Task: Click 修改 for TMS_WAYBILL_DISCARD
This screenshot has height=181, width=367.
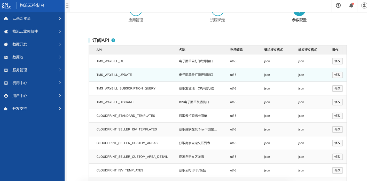Action: click(x=337, y=102)
